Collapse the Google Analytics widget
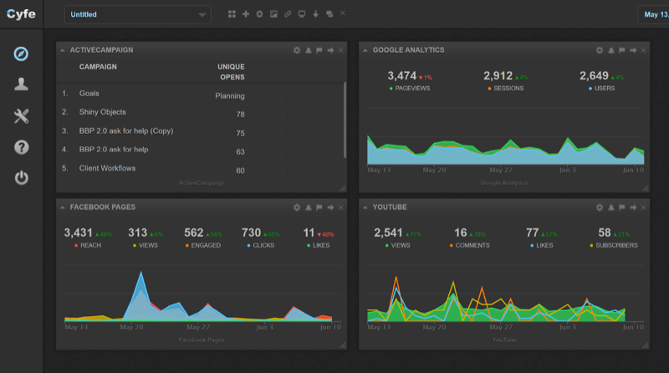 click(x=365, y=50)
